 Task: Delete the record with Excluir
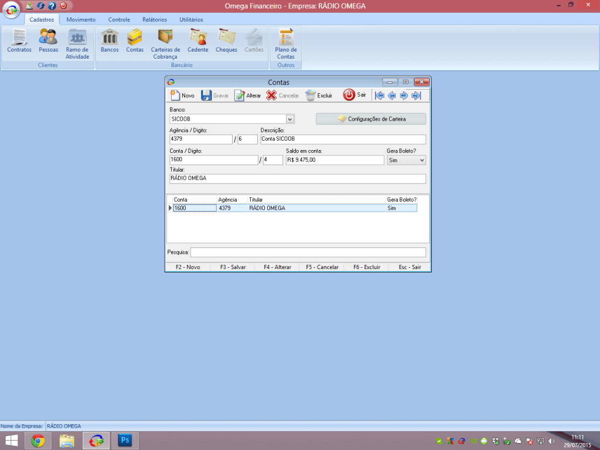(319, 96)
